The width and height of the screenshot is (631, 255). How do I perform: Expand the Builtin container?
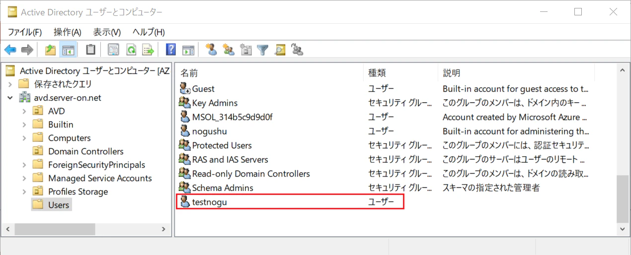(x=24, y=125)
